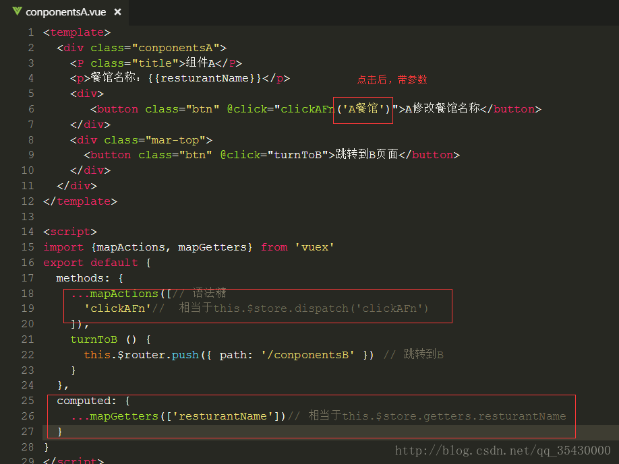Click '/conponentsB' path string
The height and width of the screenshot is (464, 619).
[307, 355]
